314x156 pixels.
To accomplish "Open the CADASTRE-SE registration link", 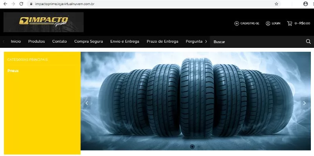I will coord(250,24).
